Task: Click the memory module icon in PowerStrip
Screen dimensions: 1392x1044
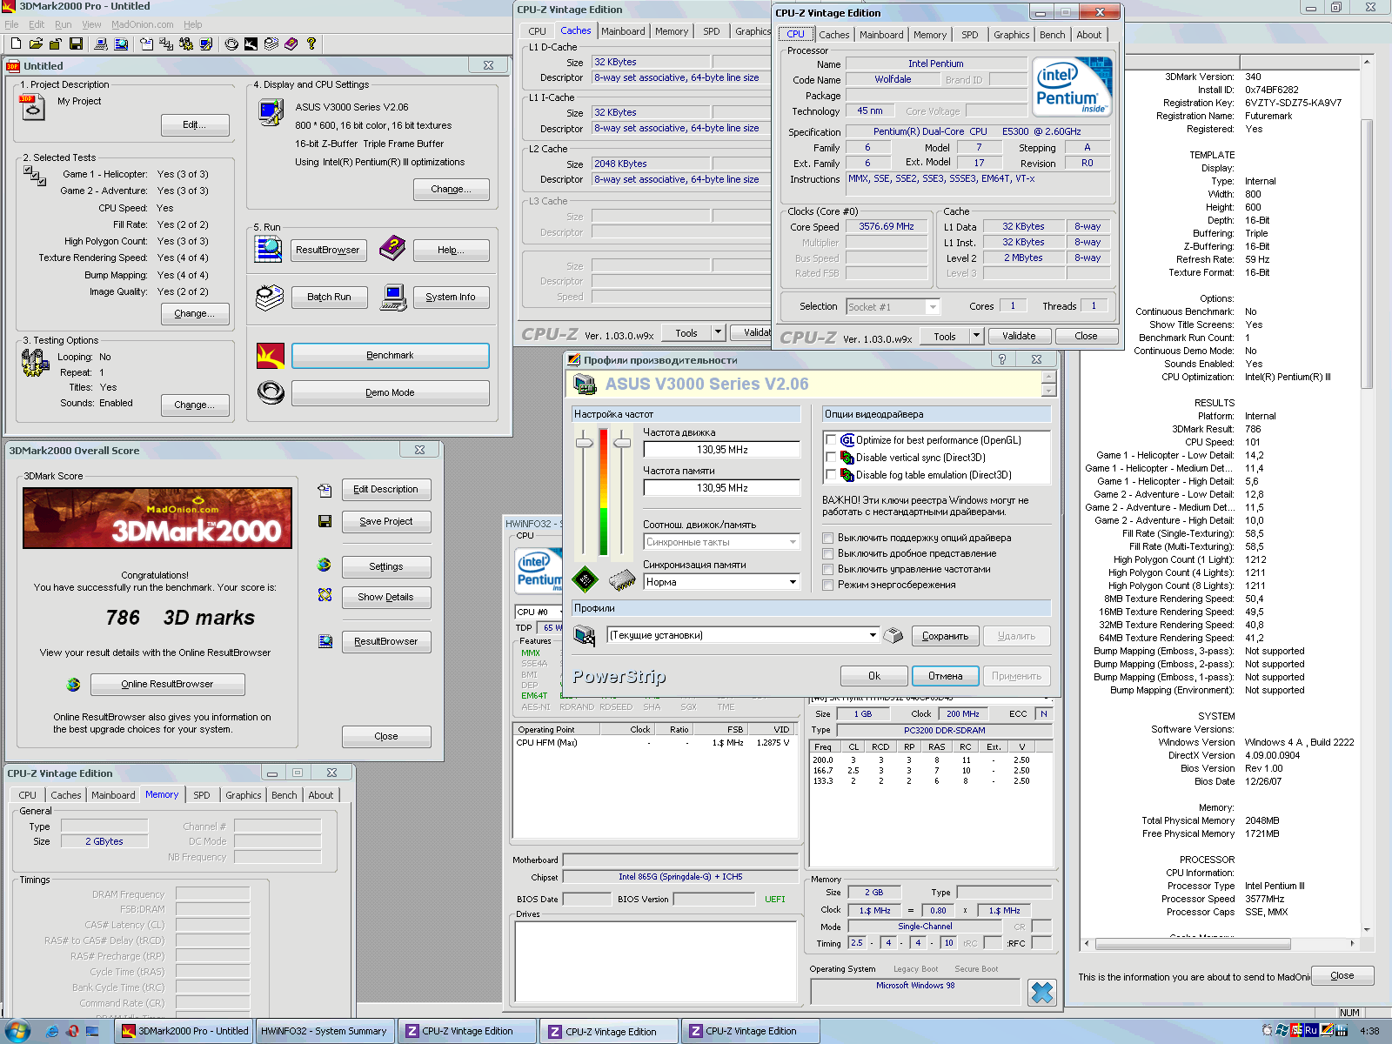Action: 622,579
